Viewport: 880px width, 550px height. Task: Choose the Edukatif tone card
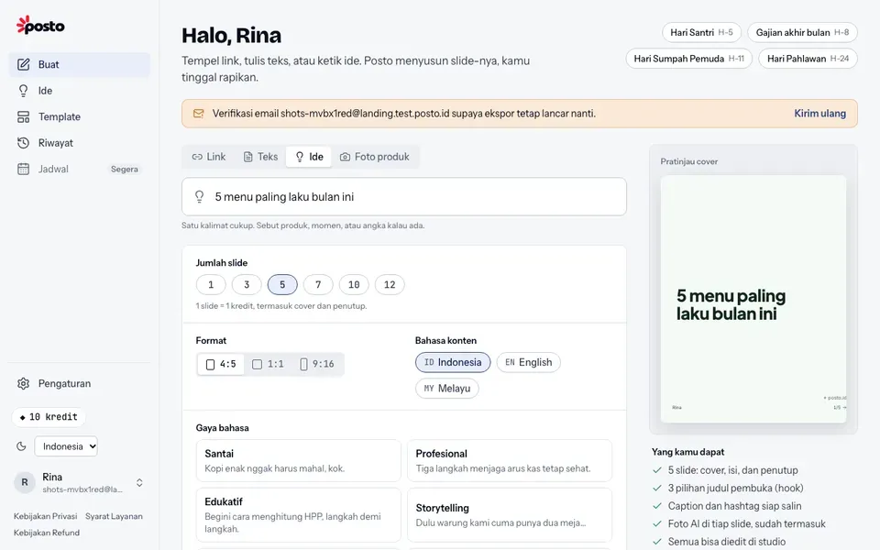point(299,514)
